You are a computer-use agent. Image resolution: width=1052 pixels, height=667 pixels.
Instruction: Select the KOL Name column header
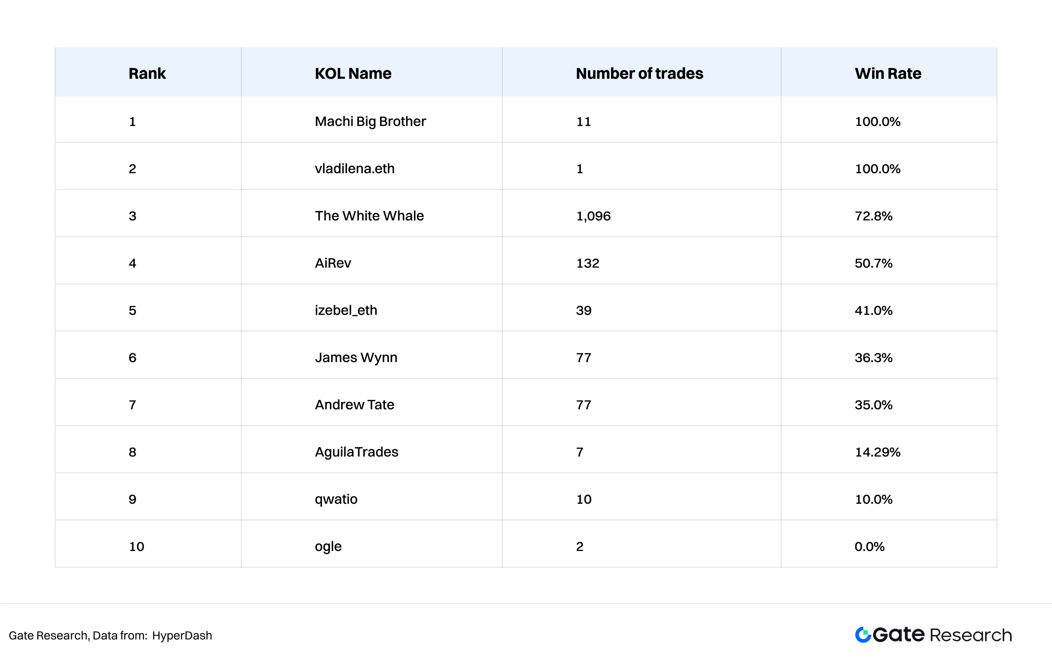pos(353,73)
